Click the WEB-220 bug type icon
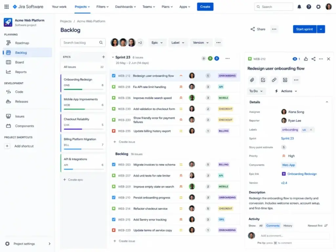Image resolution: width=336 pixels, height=252 pixels. tap(114, 230)
